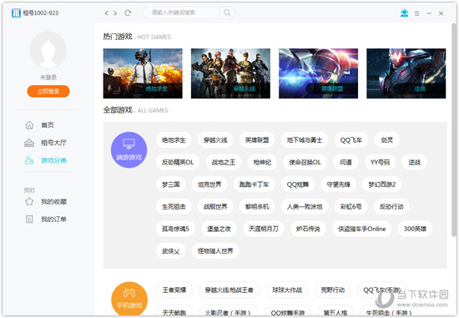Click the orders list icon
Image resolution: width=459 pixels, height=318 pixels.
29,219
